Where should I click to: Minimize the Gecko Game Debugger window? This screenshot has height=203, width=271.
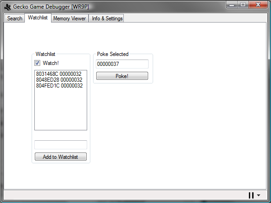[232, 5]
